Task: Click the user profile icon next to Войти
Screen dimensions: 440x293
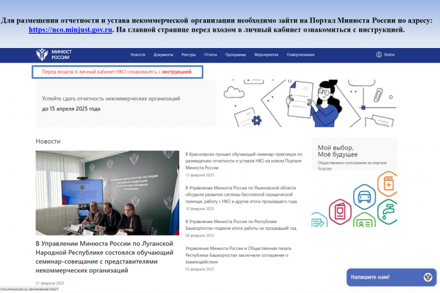Action: coord(379,54)
